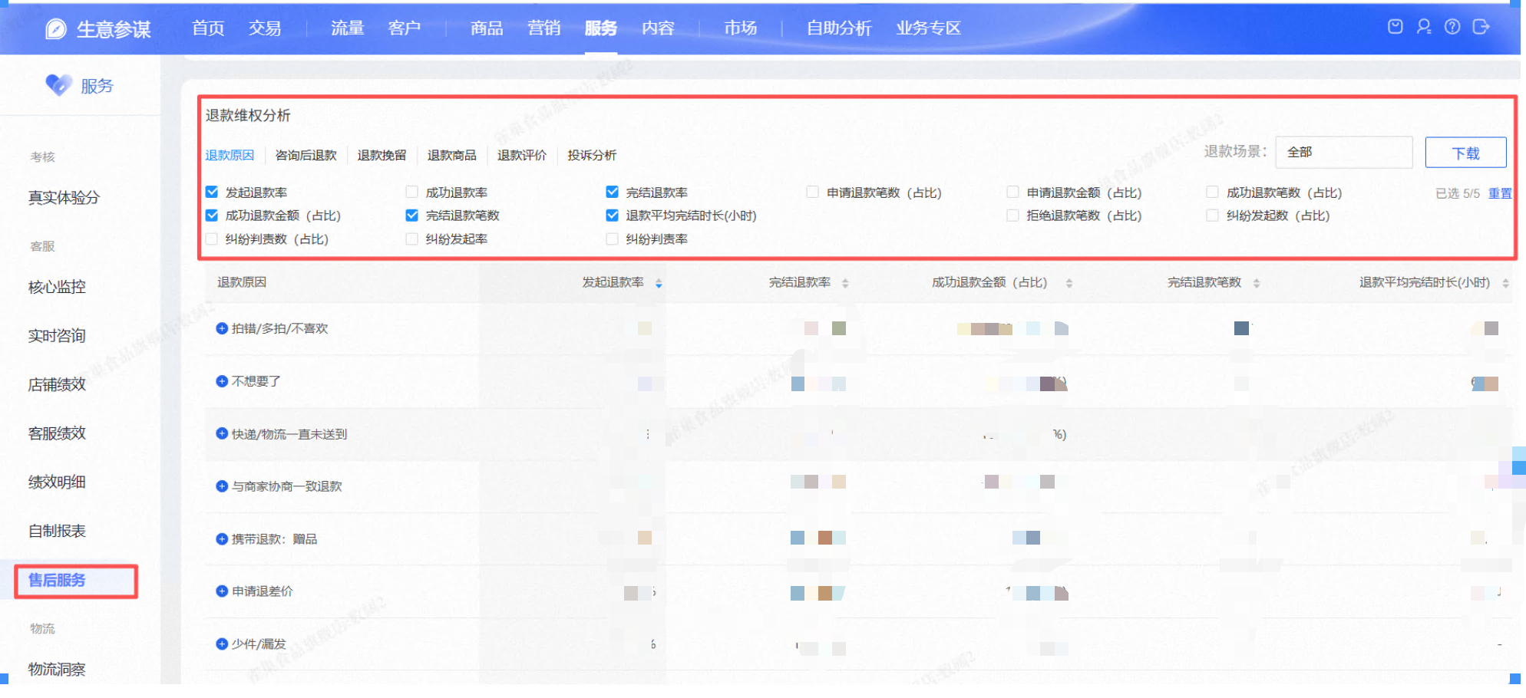Open the 退款场景 dropdown showing 全部
Viewport: 1526px width, 698px height.
(x=1344, y=152)
